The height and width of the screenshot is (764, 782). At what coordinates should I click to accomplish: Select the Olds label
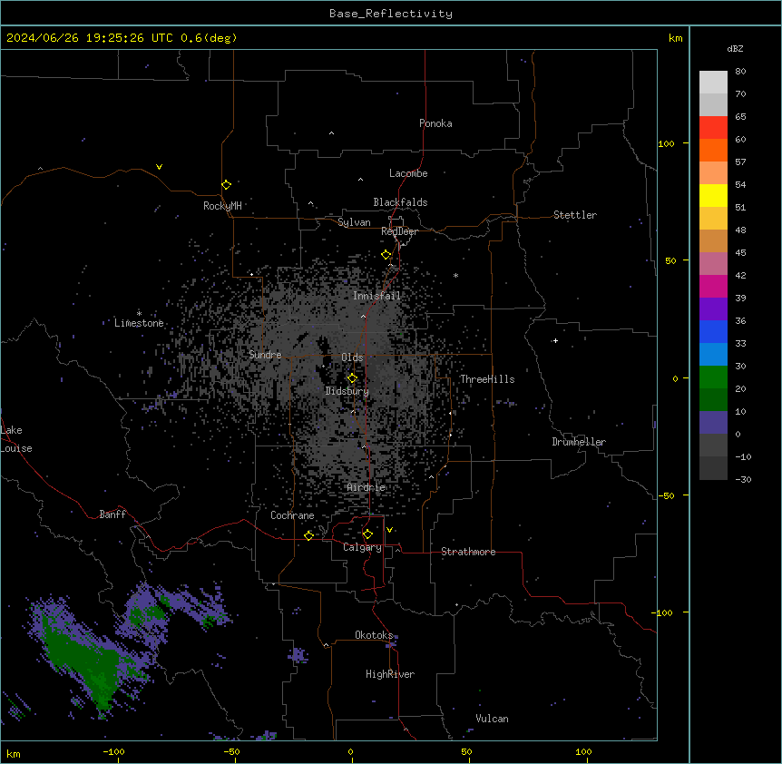click(x=352, y=358)
